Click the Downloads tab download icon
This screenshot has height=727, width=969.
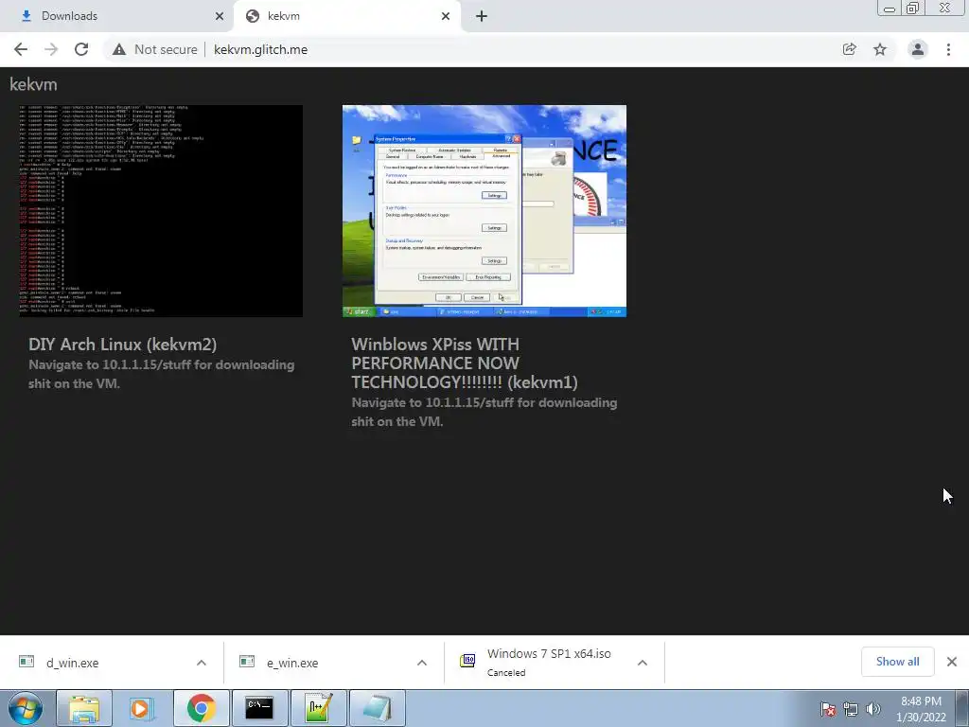pyautogui.click(x=26, y=16)
